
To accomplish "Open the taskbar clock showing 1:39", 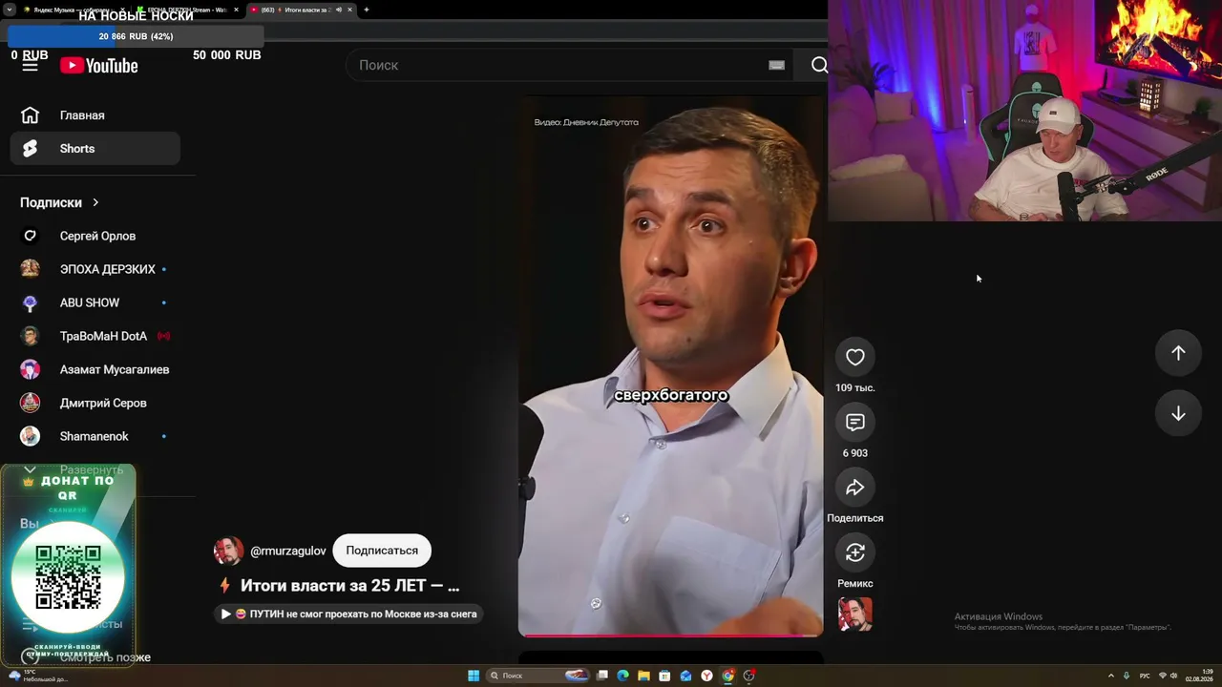I will 1200,676.
